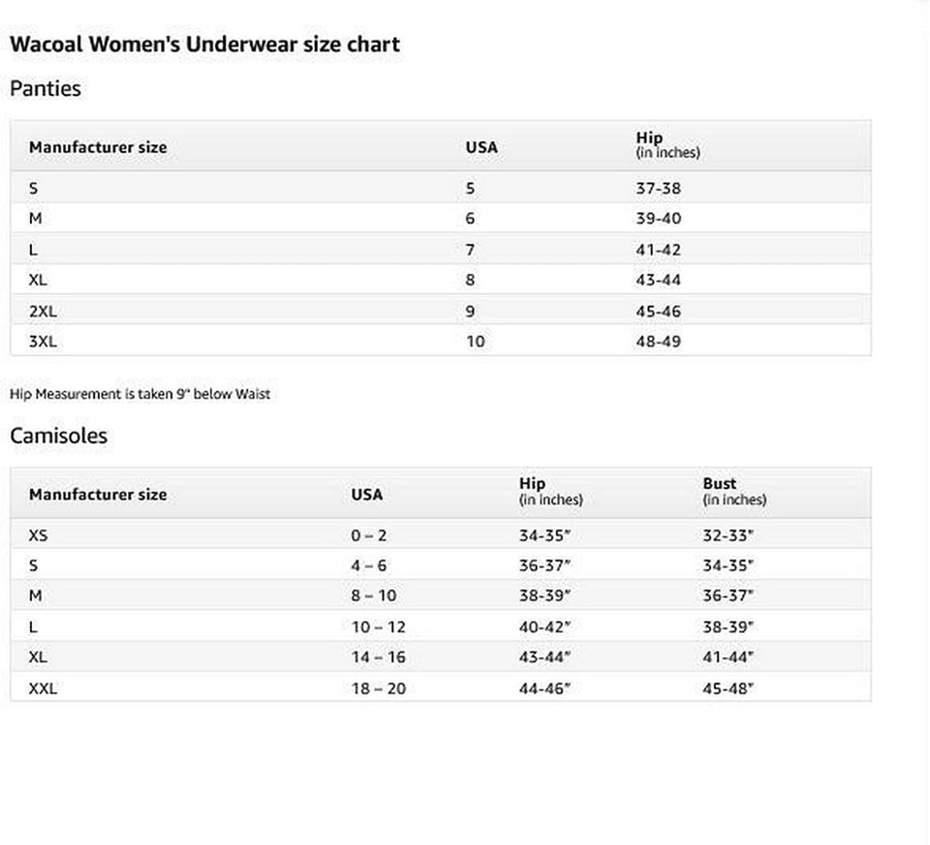
Task: Select the Panties section heading
Action: (46, 89)
